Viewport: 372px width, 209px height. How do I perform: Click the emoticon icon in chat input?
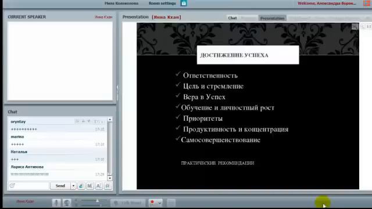click(12, 186)
